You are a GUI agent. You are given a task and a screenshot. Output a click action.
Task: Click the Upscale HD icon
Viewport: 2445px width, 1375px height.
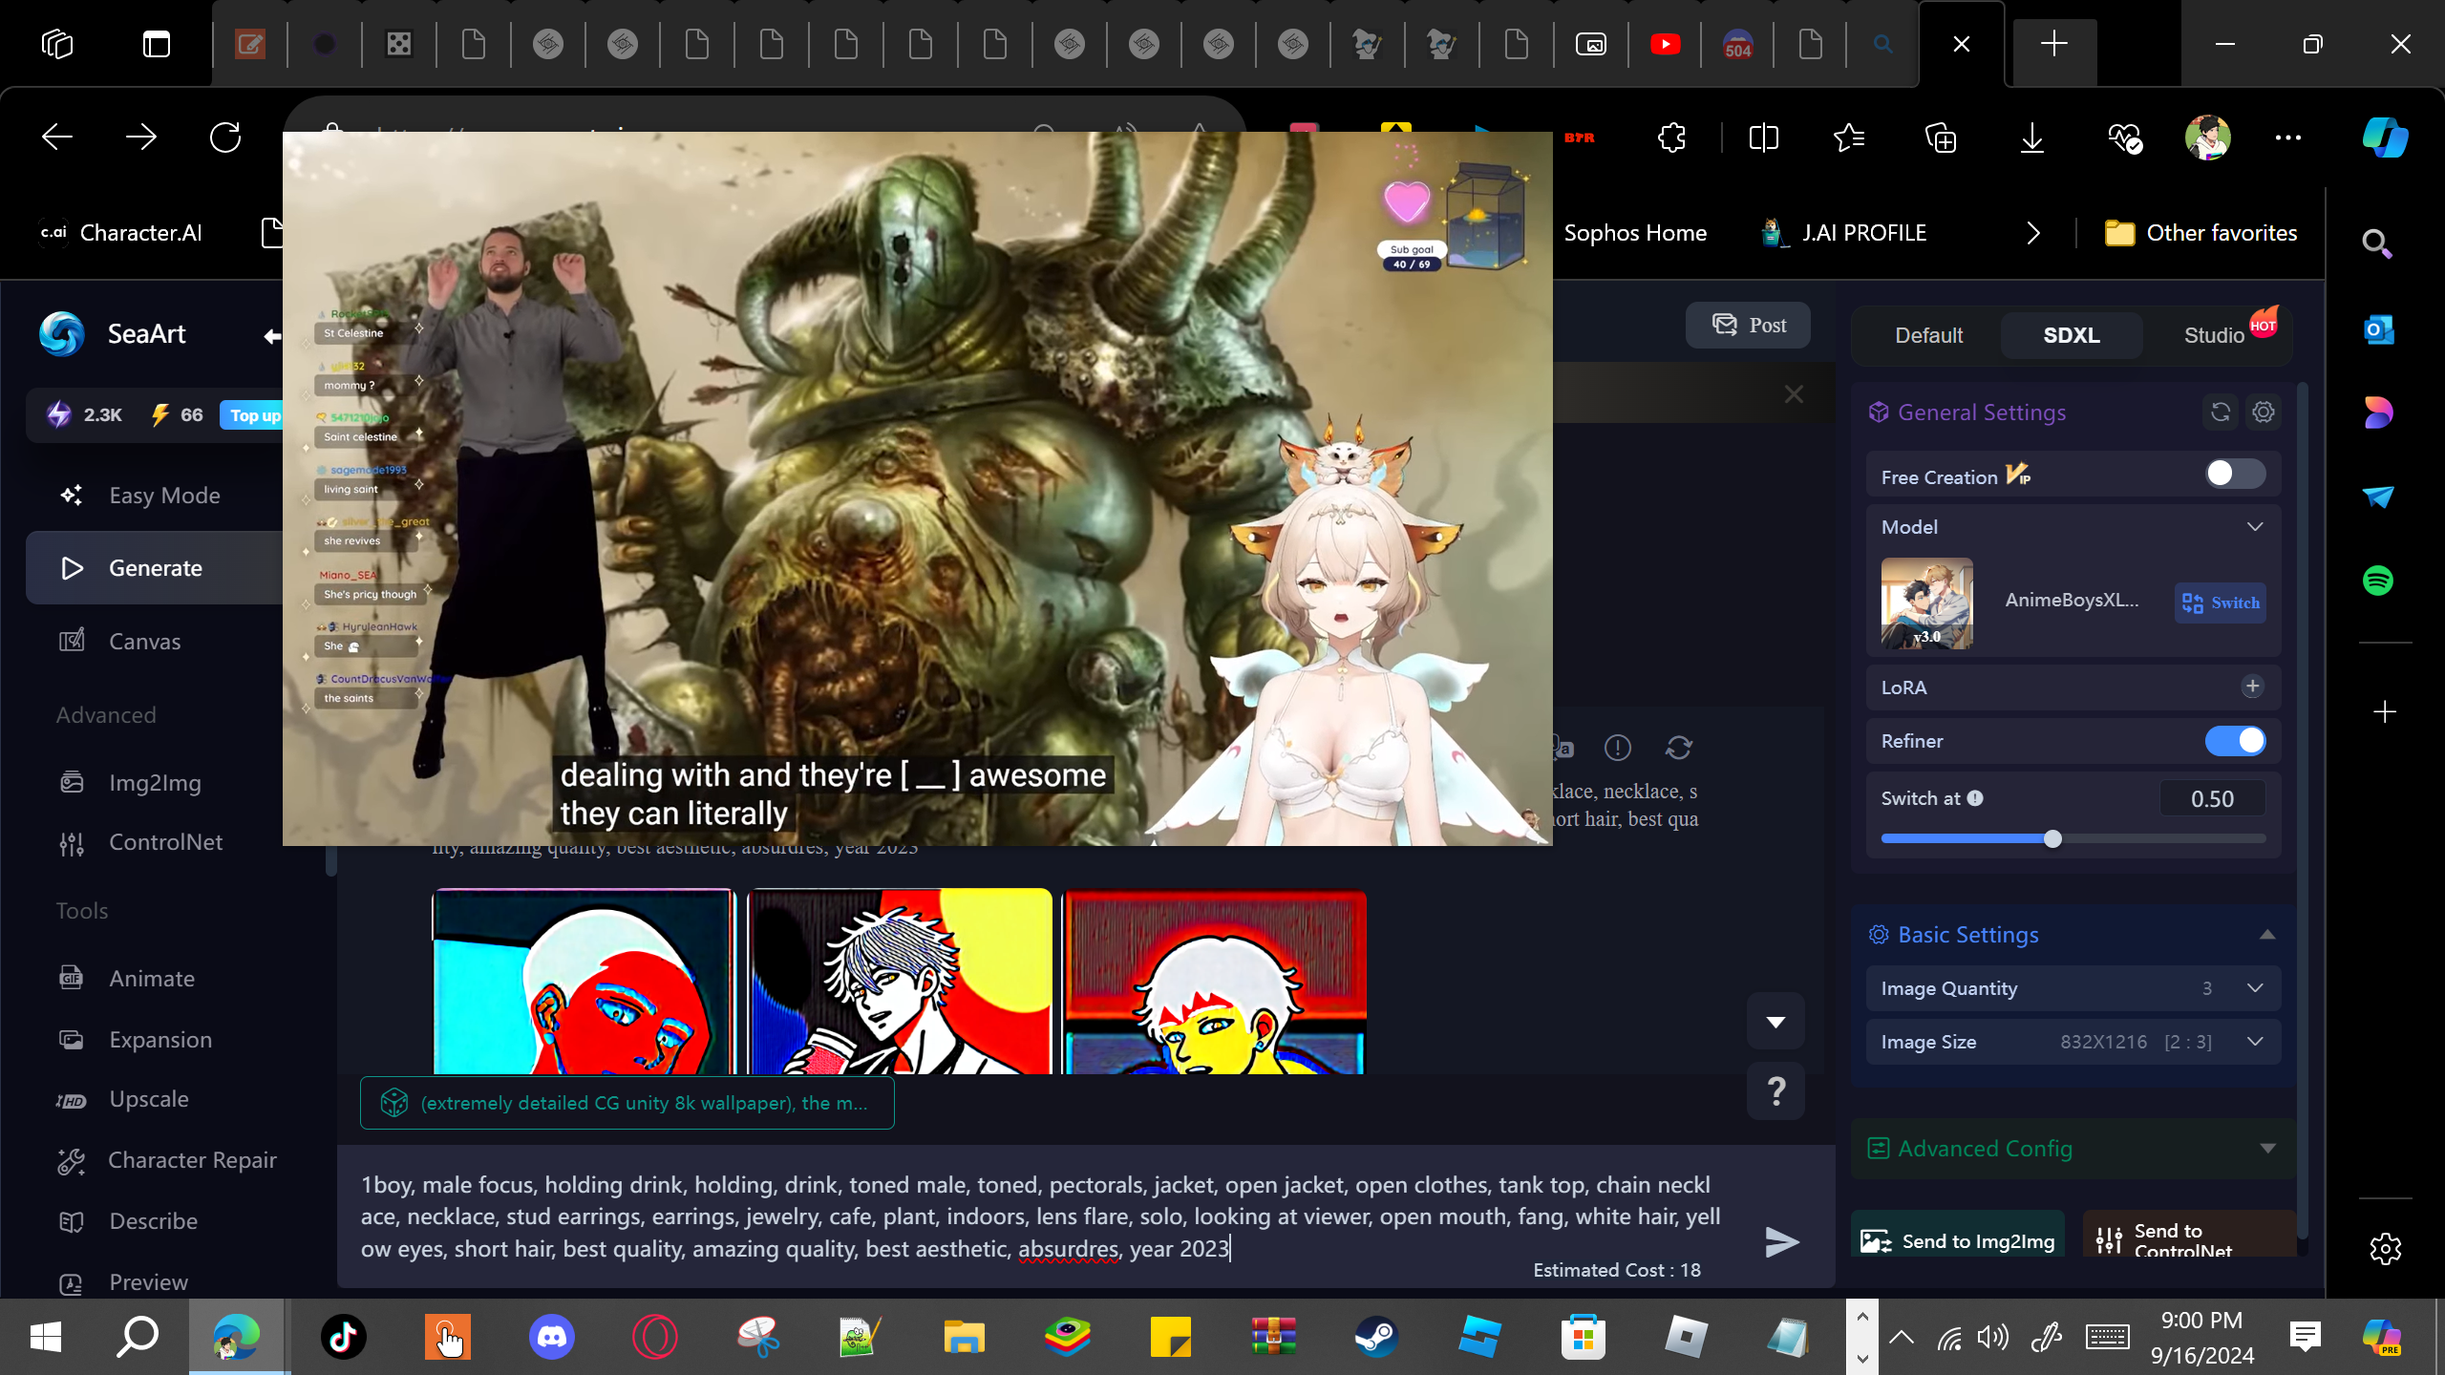pos(72,1100)
